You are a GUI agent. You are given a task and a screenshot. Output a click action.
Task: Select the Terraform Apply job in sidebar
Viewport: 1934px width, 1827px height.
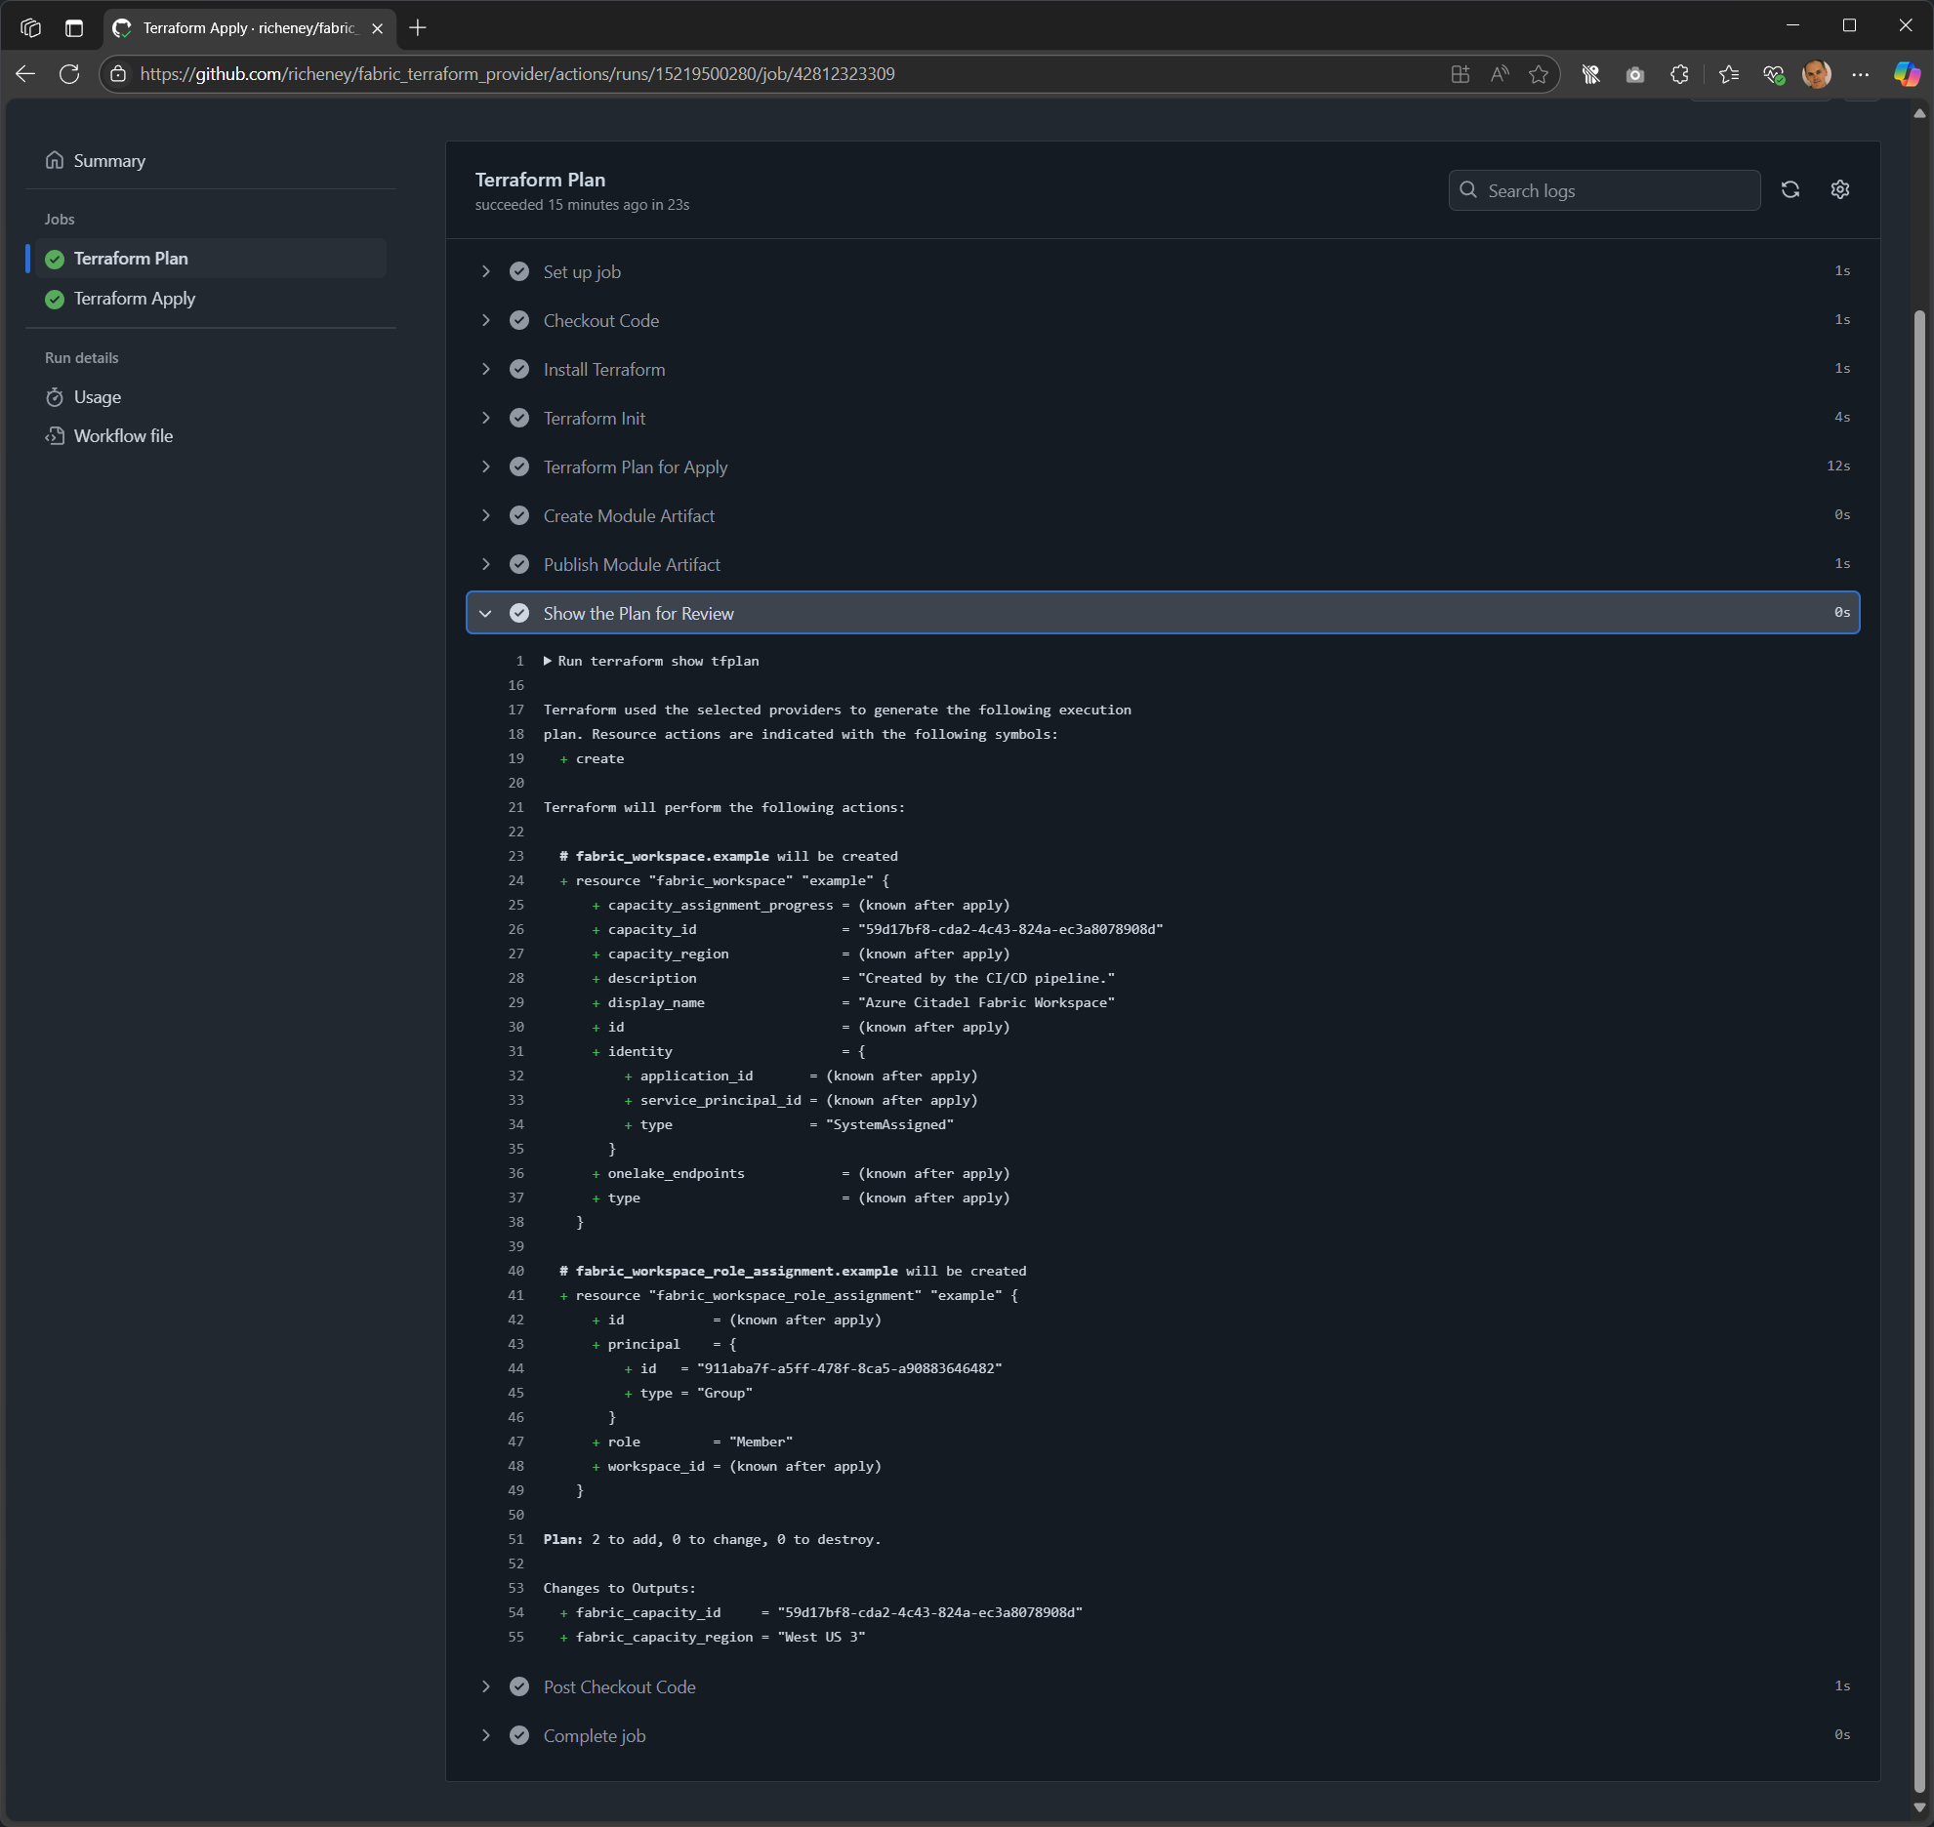[135, 299]
